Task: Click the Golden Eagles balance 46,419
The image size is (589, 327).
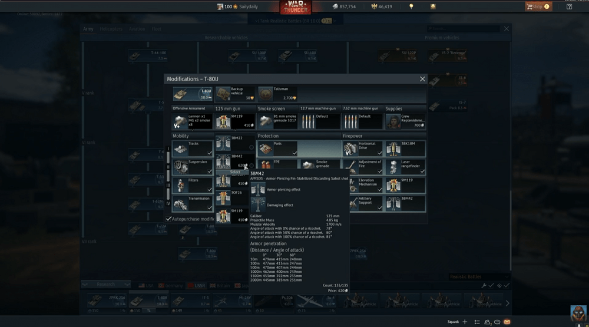Action: [x=381, y=6]
